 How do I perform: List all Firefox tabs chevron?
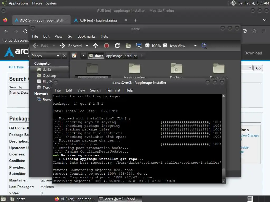click(x=265, y=20)
